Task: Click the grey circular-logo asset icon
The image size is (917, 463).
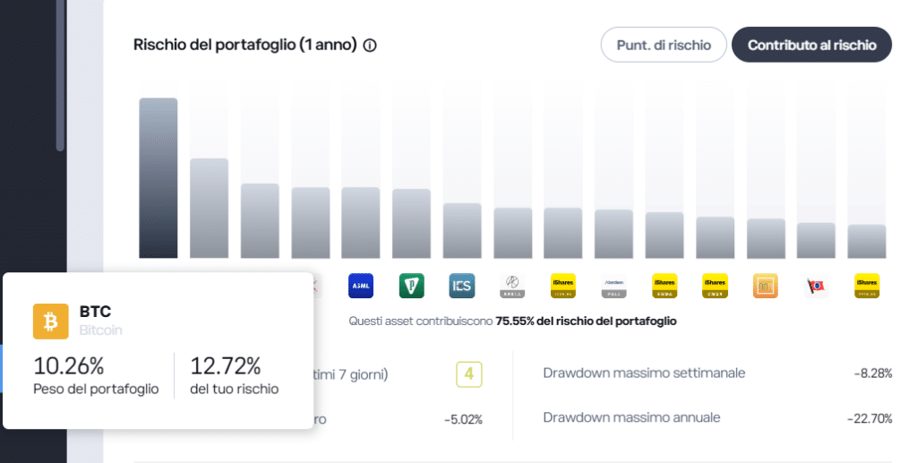Action: point(512,286)
